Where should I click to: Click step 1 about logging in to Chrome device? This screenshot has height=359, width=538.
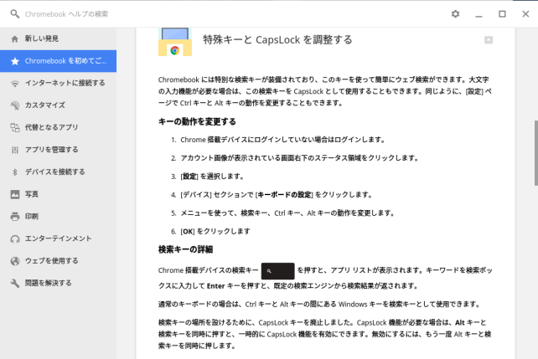point(283,140)
